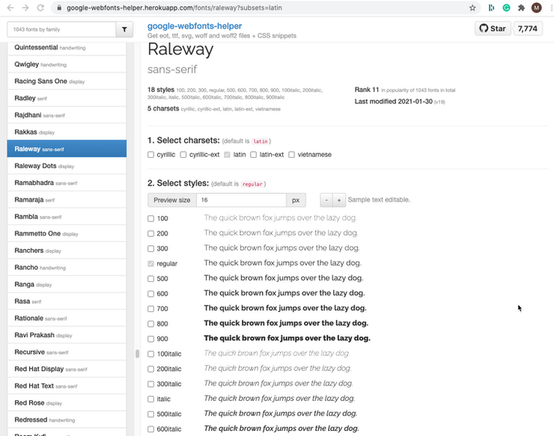Select Qwigley in the font list

[x=67, y=64]
